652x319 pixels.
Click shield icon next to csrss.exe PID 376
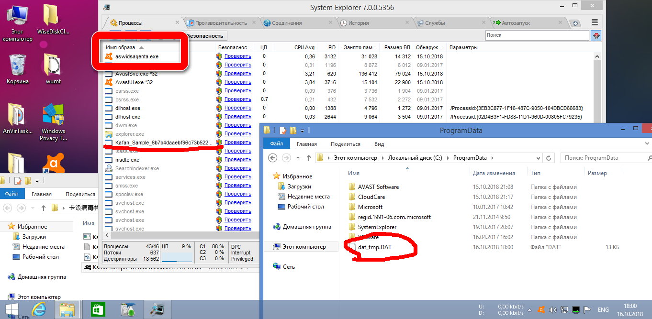pos(219,91)
